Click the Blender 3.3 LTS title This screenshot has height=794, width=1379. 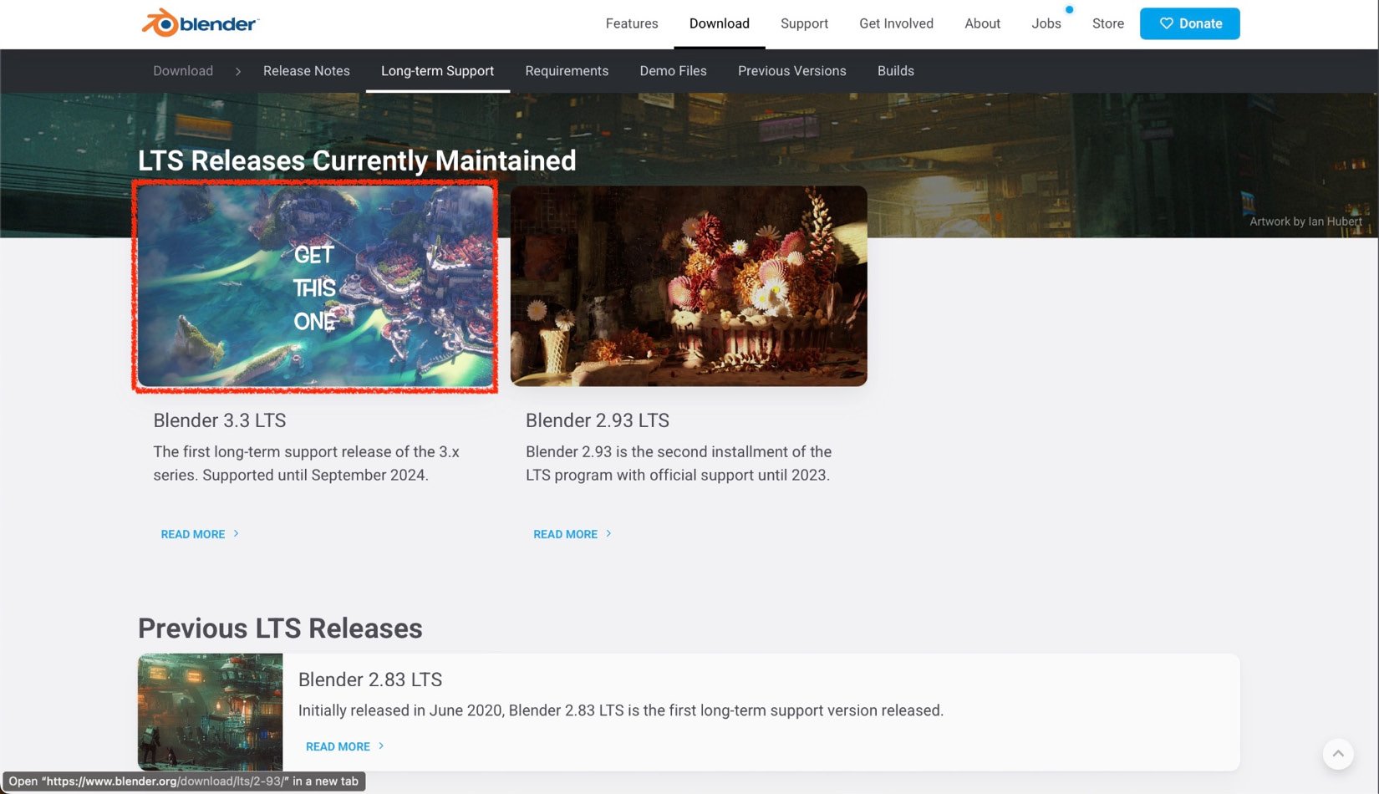pos(220,420)
